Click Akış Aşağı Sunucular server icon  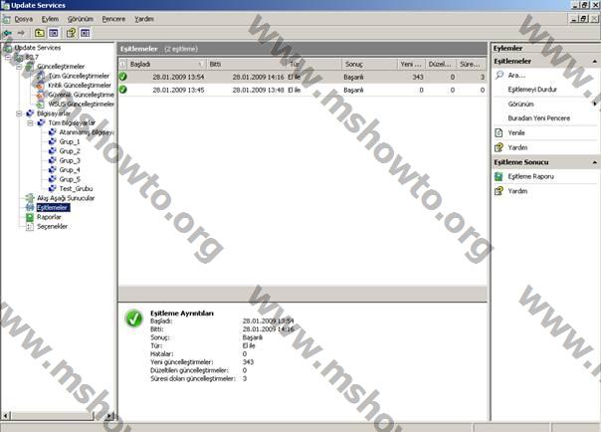[30, 198]
